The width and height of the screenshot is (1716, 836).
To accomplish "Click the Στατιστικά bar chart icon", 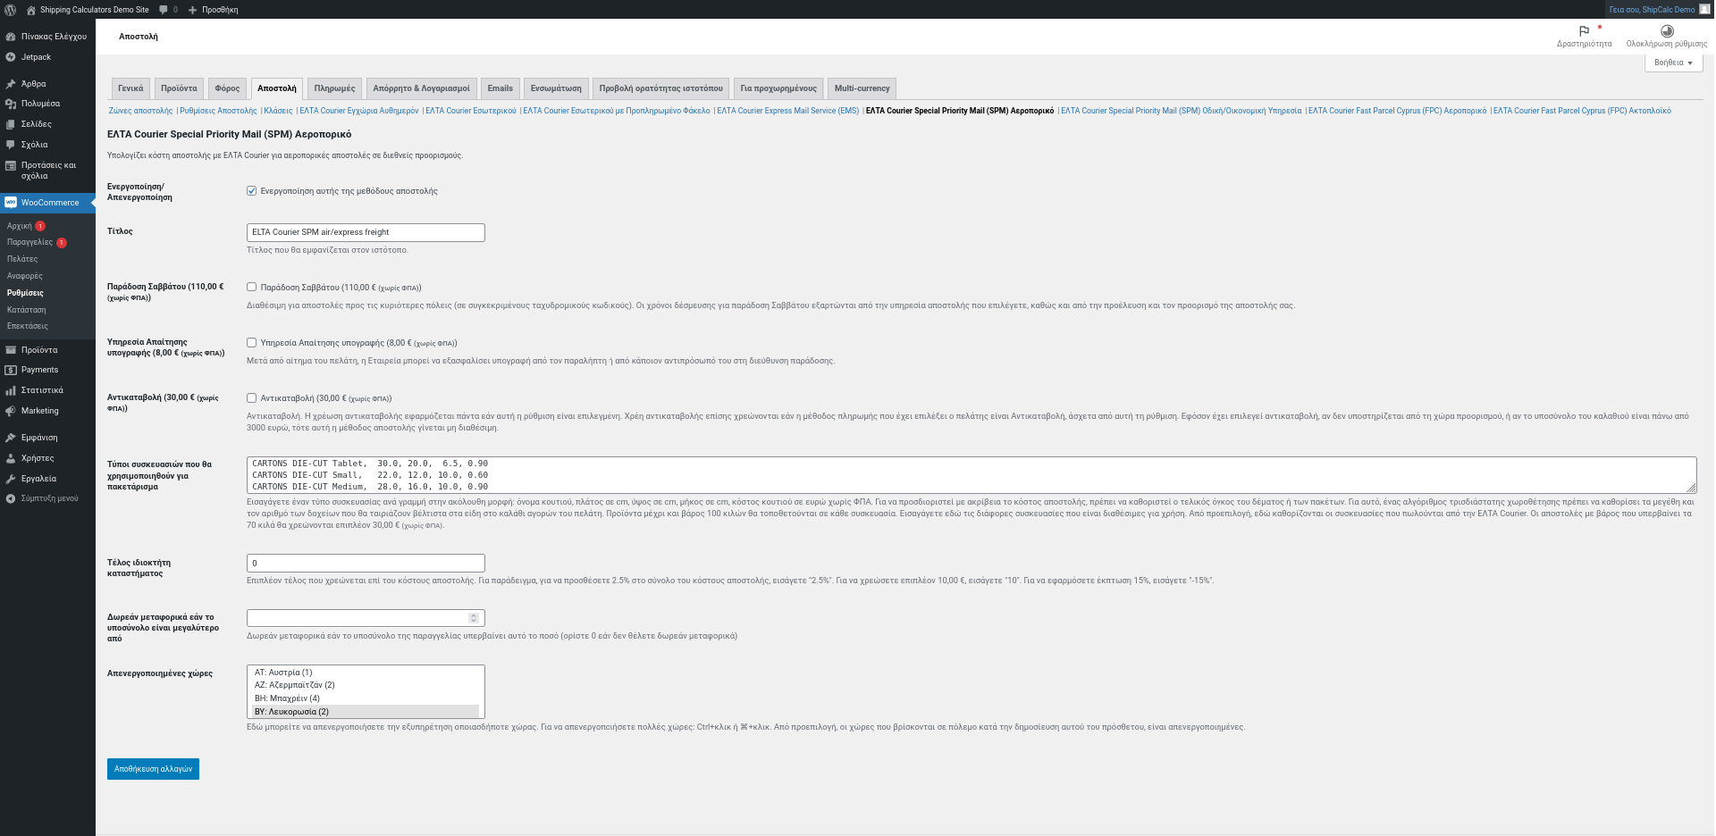I will tap(11, 390).
